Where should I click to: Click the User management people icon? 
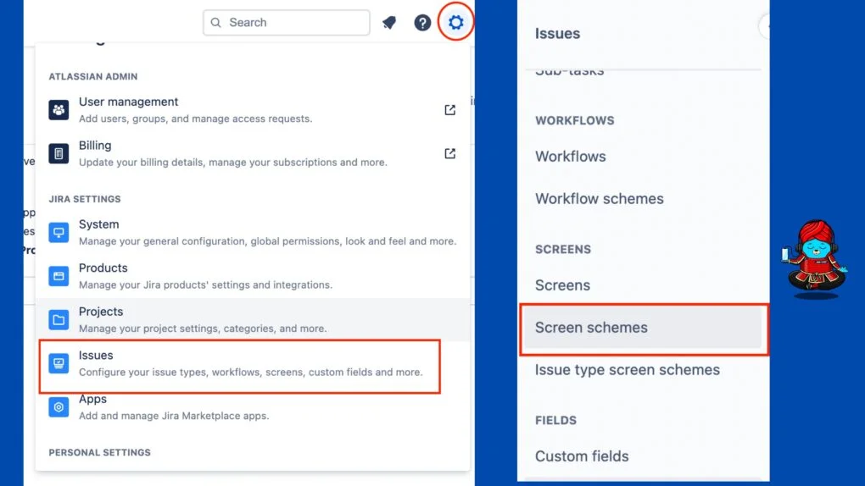pos(59,110)
